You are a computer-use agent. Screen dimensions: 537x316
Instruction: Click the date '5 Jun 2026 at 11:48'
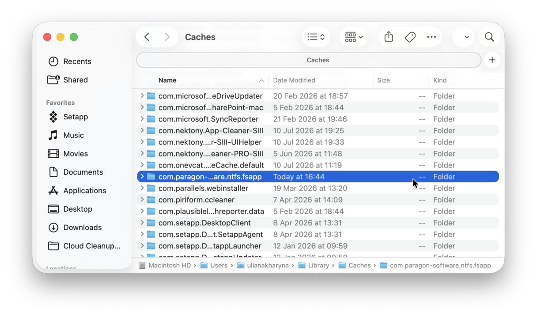coord(307,154)
